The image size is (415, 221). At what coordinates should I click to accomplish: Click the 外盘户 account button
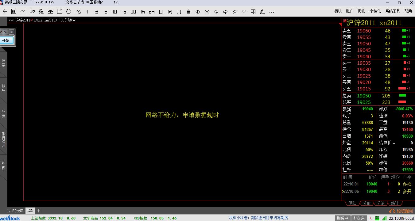point(359,218)
